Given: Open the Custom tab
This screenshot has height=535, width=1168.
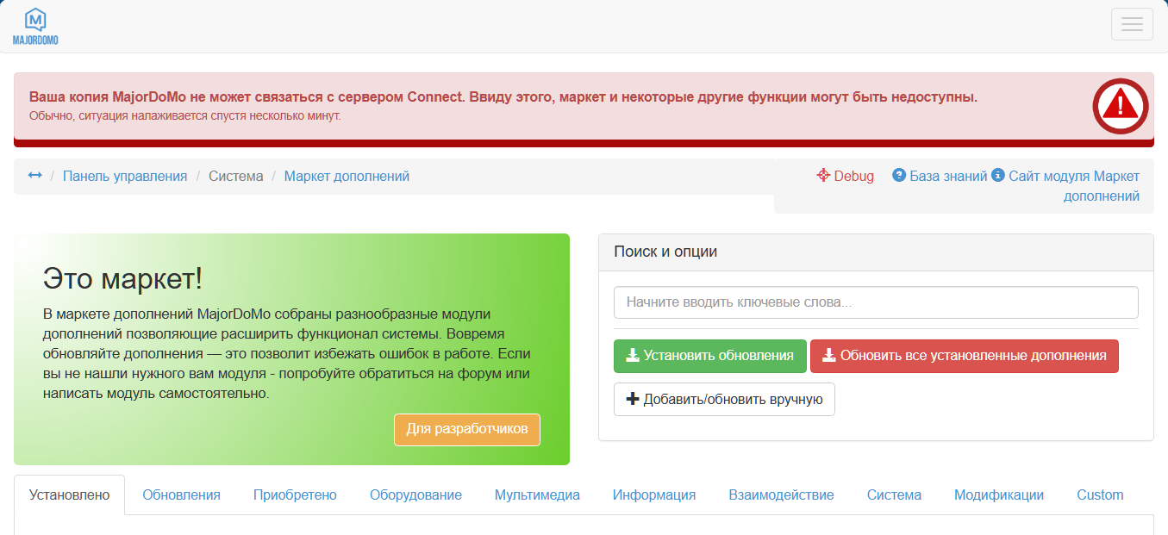Looking at the screenshot, I should [x=1100, y=495].
